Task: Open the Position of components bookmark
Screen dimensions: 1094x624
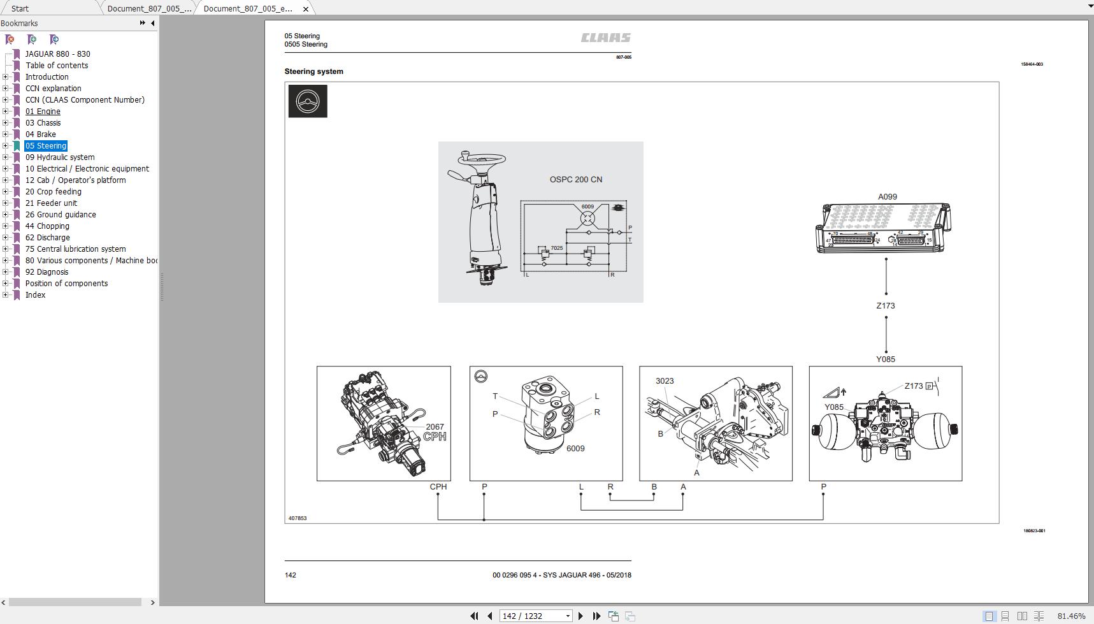Action: [x=66, y=284]
